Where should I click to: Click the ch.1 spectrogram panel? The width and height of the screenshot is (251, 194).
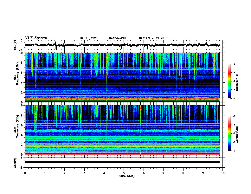pos(122,77)
